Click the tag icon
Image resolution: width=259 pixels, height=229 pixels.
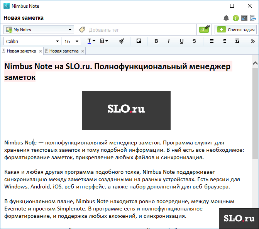pos(82,30)
